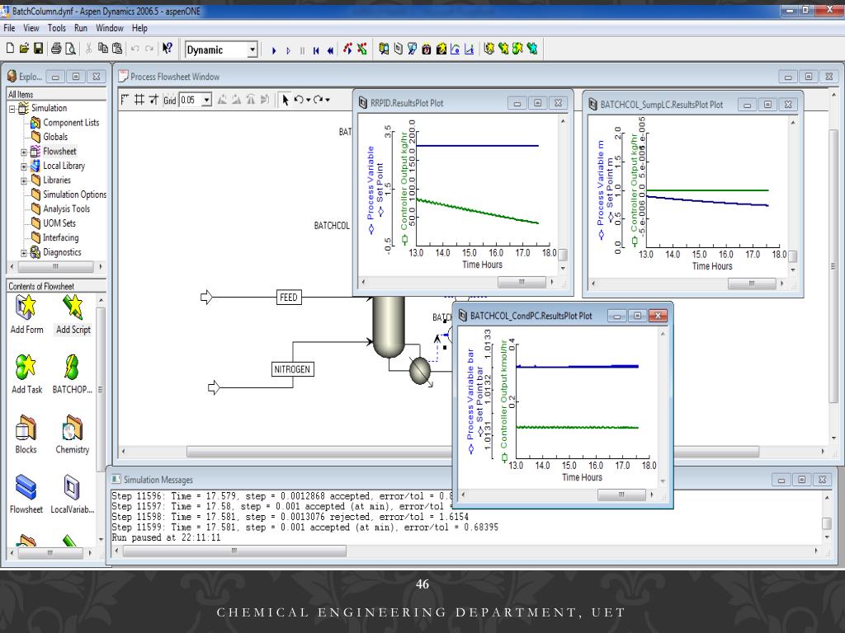
Task: Click the Rewind simulation button
Action: [x=330, y=50]
